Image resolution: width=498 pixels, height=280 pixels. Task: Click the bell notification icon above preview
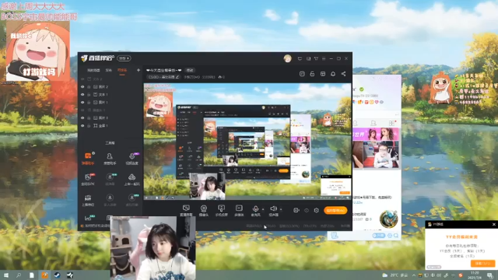pos(333,74)
